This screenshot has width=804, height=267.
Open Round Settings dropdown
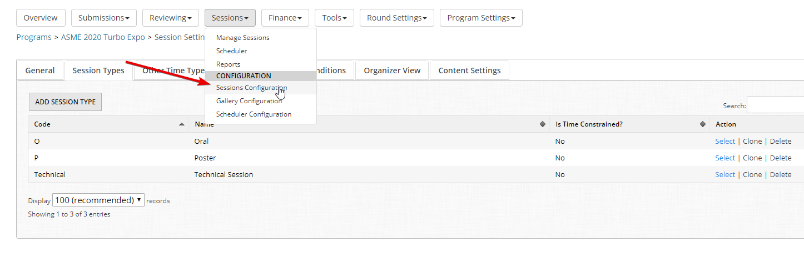(x=397, y=18)
